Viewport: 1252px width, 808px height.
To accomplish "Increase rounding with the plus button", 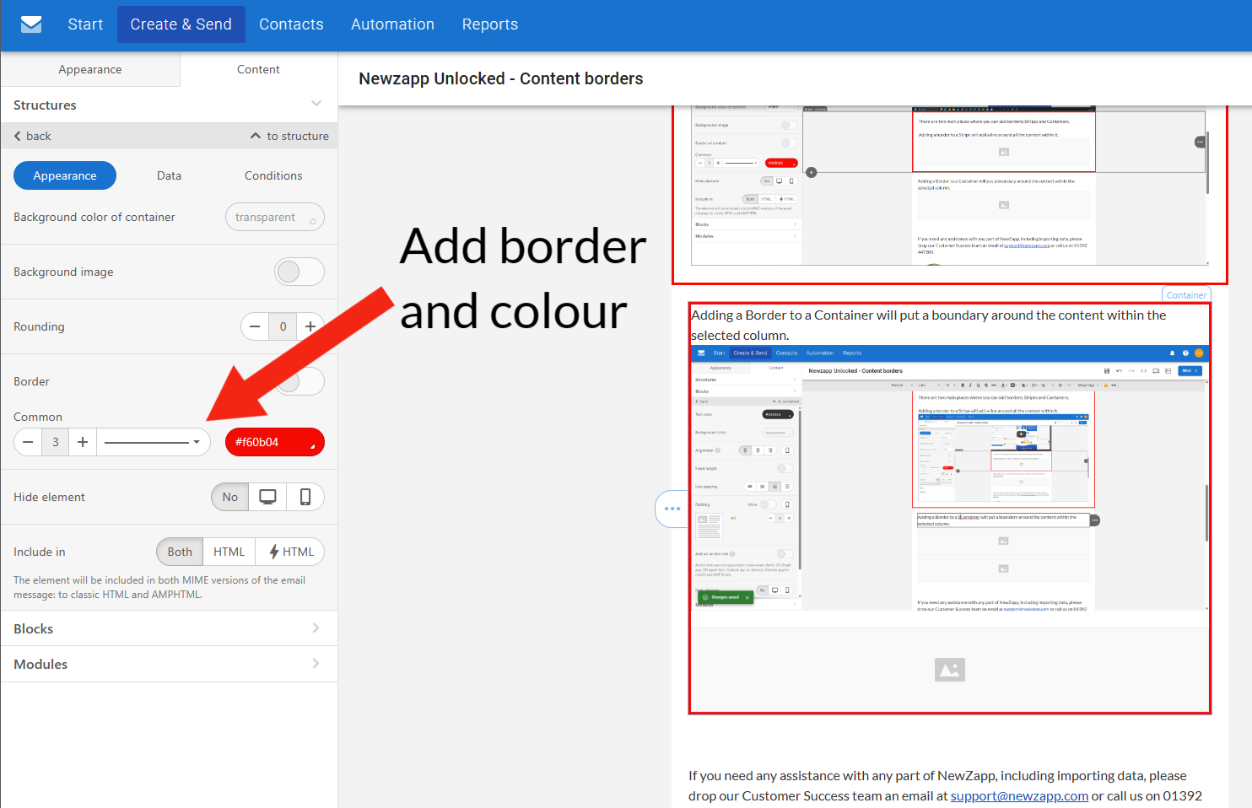I will coord(310,326).
